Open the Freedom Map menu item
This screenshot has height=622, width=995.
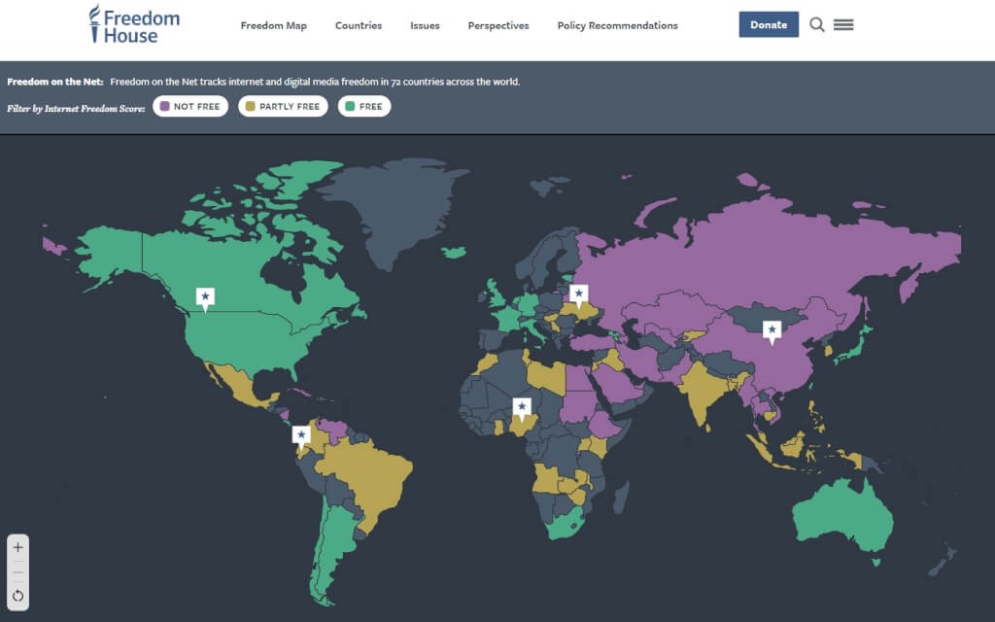tap(273, 26)
